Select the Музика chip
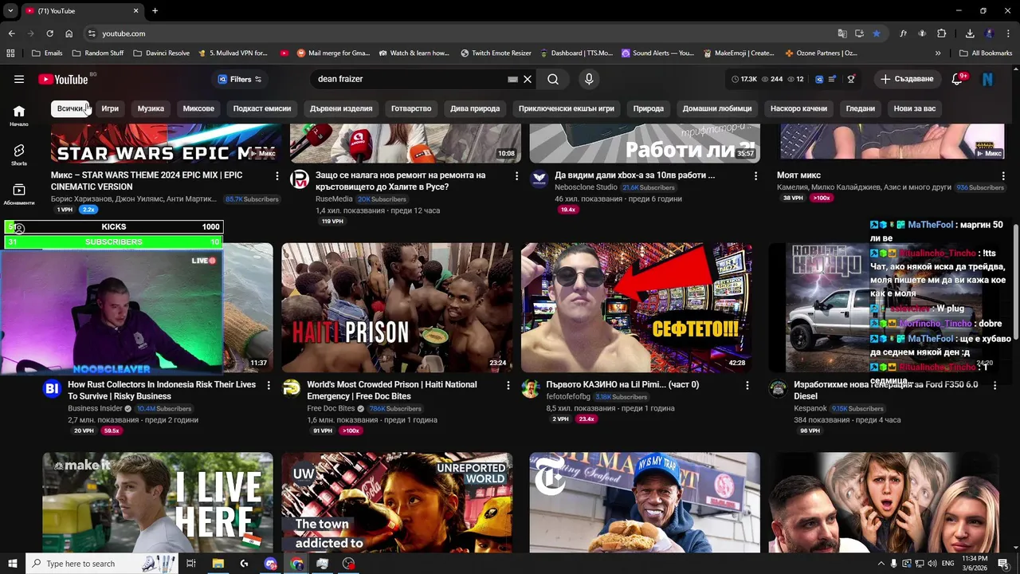The width and height of the screenshot is (1020, 574). pos(151,108)
